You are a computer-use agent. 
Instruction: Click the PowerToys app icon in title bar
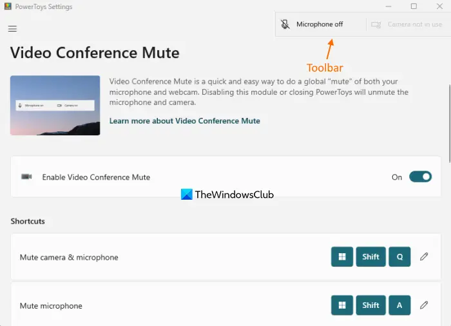point(8,6)
